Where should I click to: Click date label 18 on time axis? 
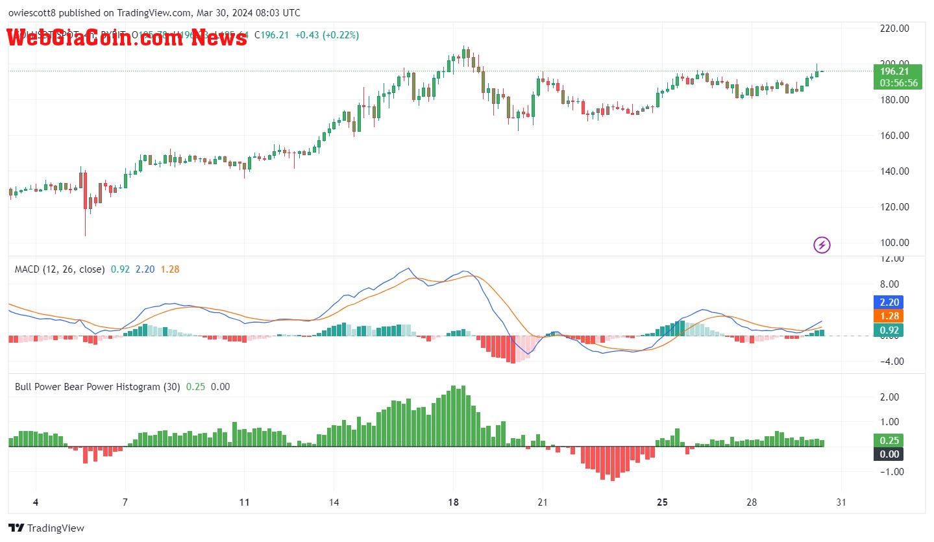(453, 502)
